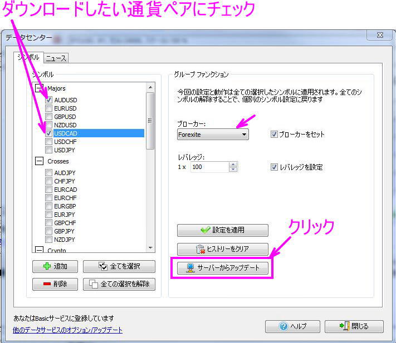Select the GBPJPY row label
This screenshot has height=343, width=396.
click(64, 231)
